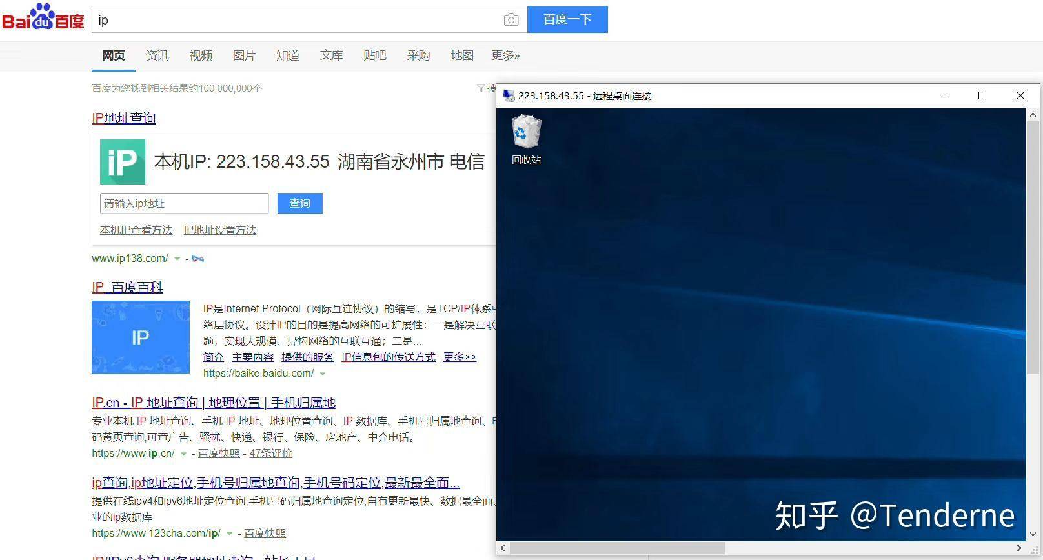Focus the 请输入ip地址 input field
Image resolution: width=1043 pixels, height=560 pixels.
pos(185,203)
